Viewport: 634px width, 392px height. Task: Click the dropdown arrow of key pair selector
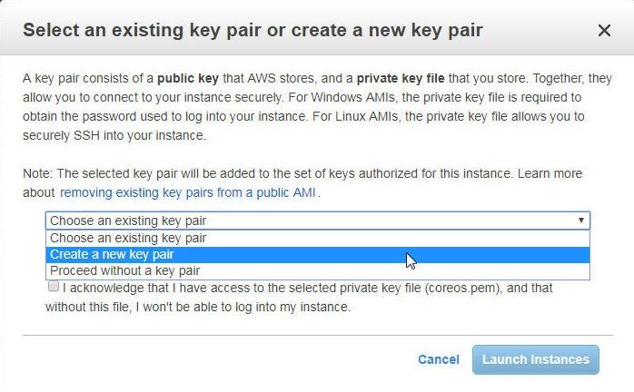(581, 220)
